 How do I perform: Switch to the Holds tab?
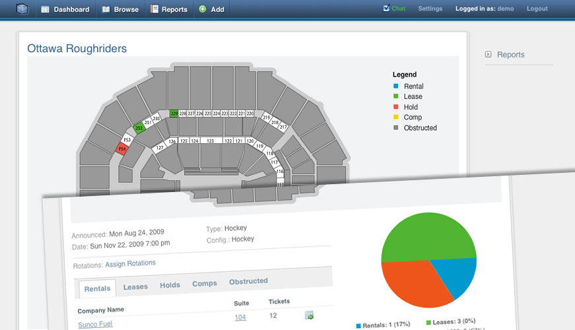pos(170,285)
